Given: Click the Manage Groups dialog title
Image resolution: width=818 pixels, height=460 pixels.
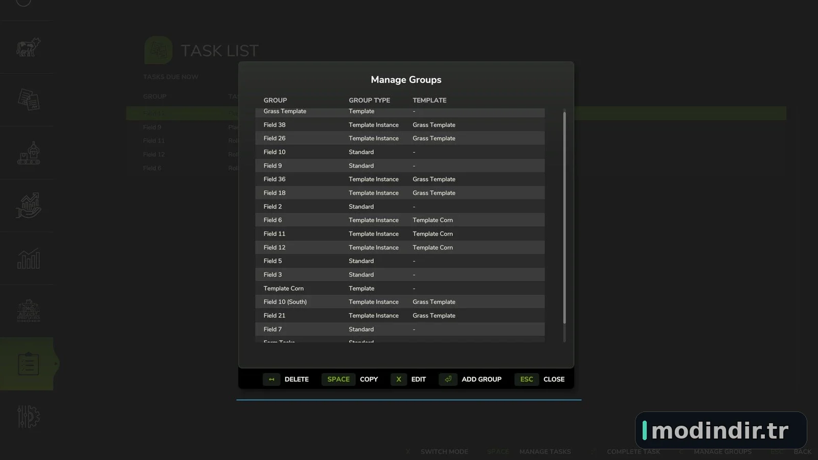Looking at the screenshot, I should point(406,80).
